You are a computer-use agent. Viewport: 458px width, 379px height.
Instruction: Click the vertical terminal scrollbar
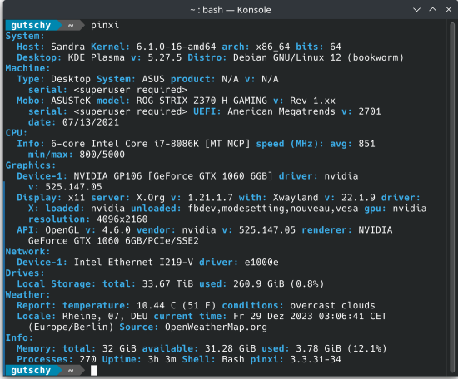coord(452,198)
